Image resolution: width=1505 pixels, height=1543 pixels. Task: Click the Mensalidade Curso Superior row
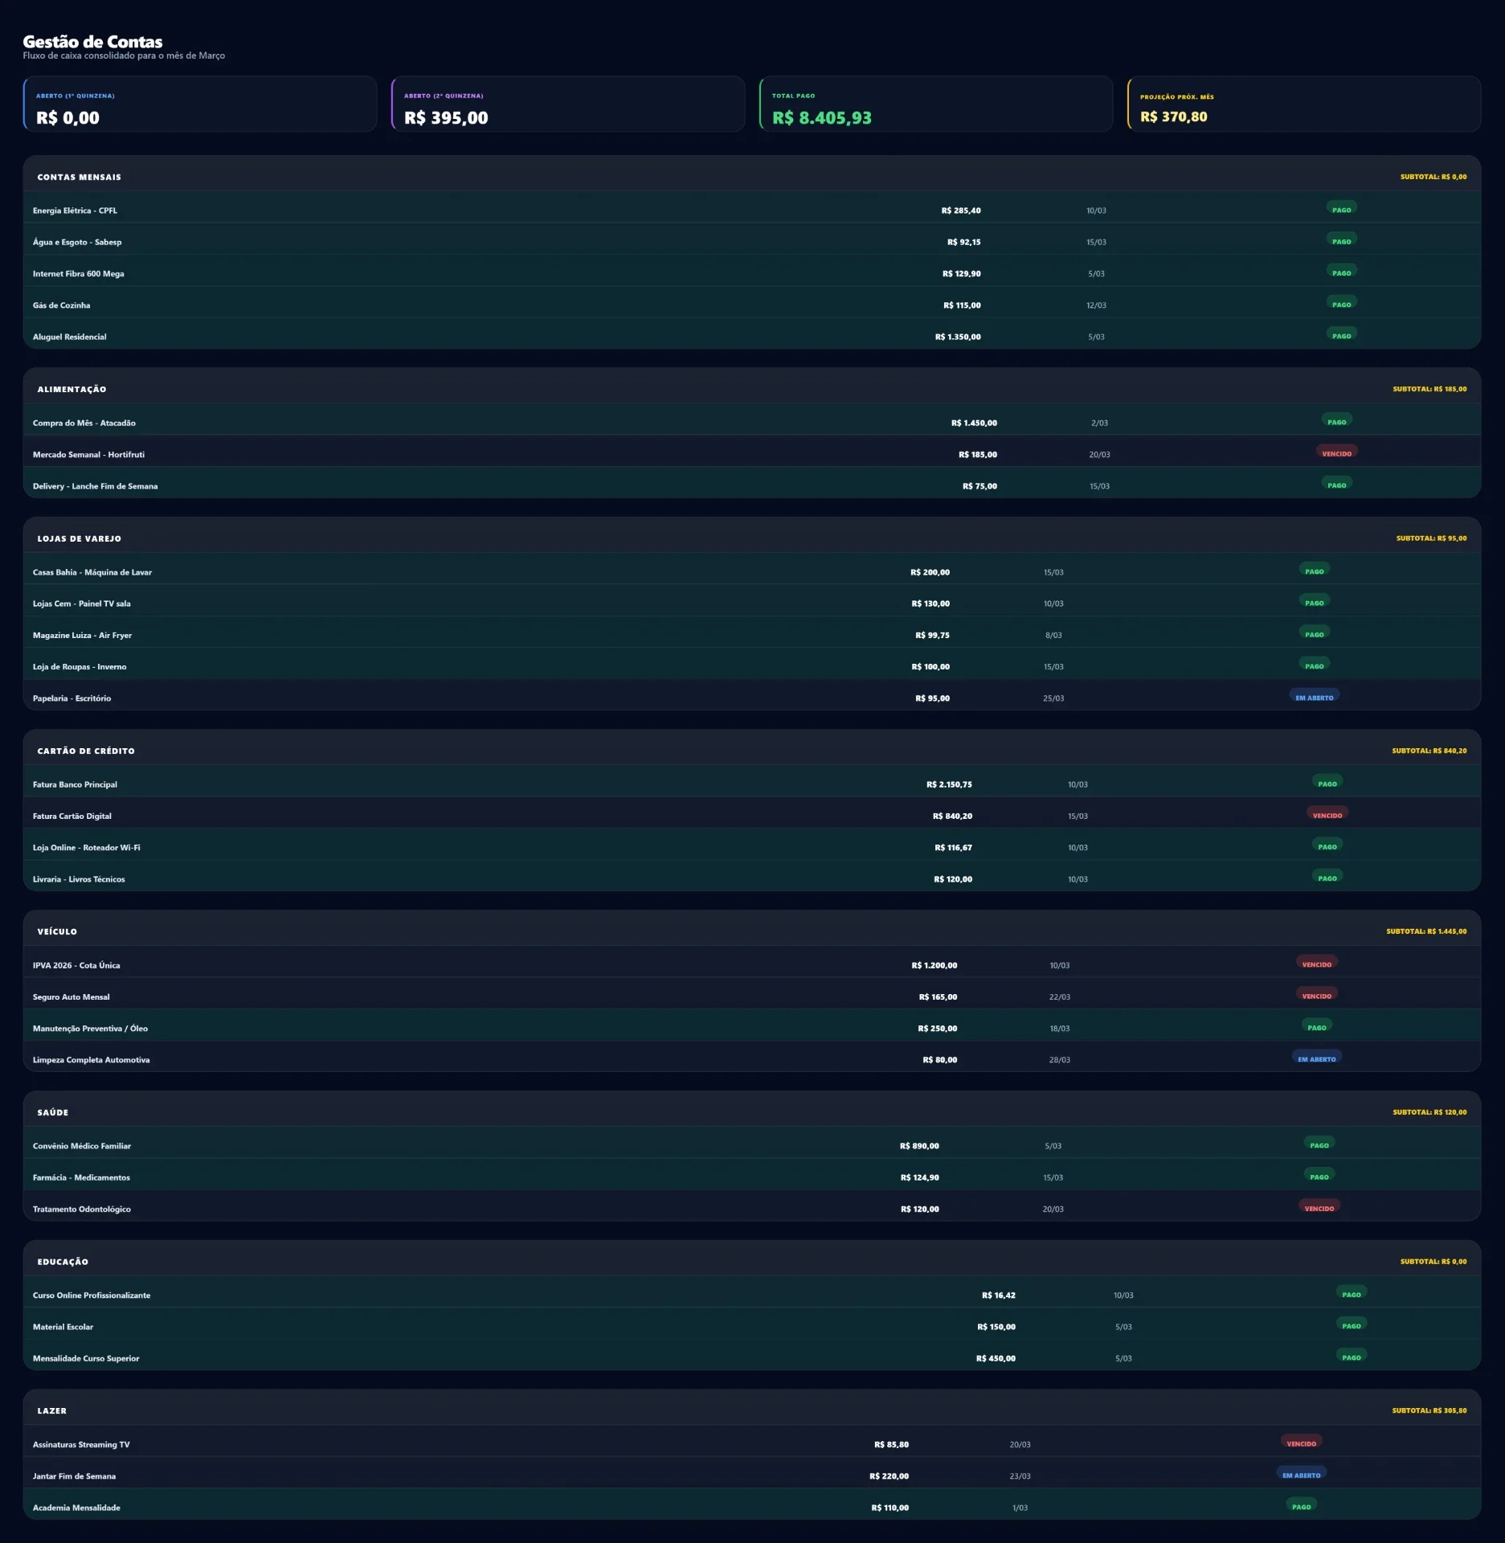point(752,1357)
